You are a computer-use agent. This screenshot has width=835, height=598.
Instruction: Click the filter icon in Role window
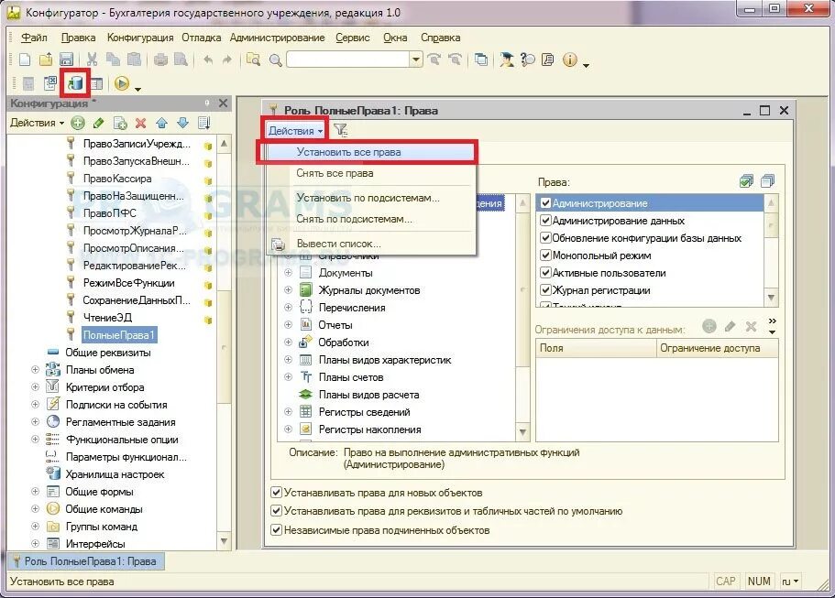pos(340,130)
